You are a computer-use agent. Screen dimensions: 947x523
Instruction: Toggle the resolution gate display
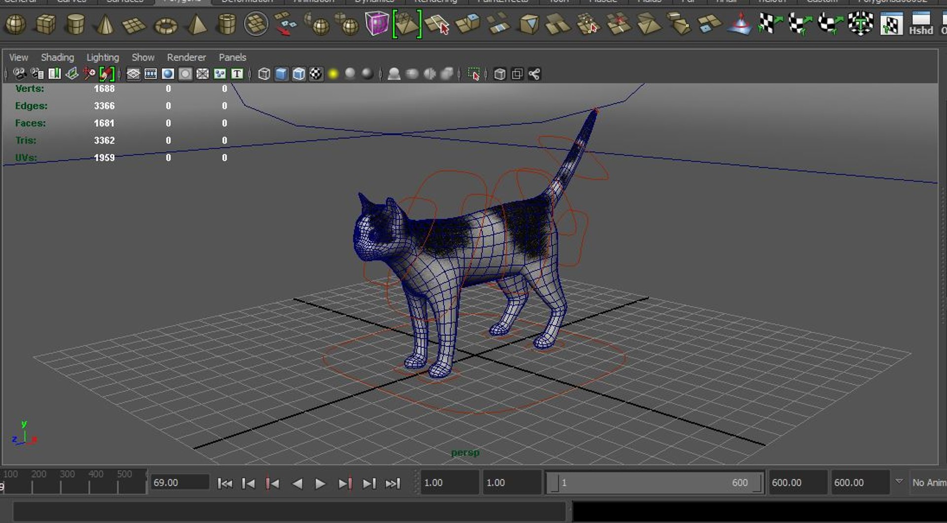(168, 74)
